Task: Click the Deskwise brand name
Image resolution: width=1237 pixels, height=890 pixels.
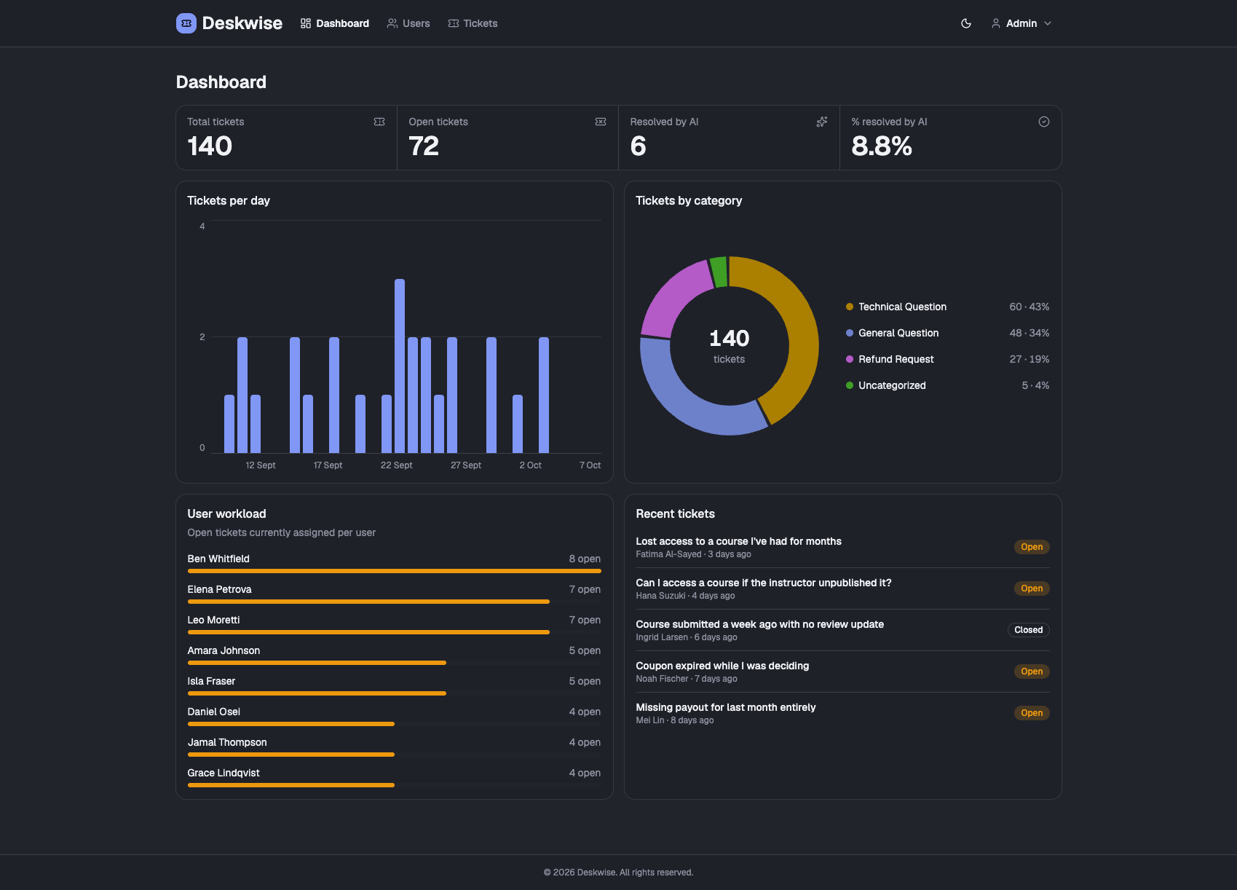Action: 242,23
